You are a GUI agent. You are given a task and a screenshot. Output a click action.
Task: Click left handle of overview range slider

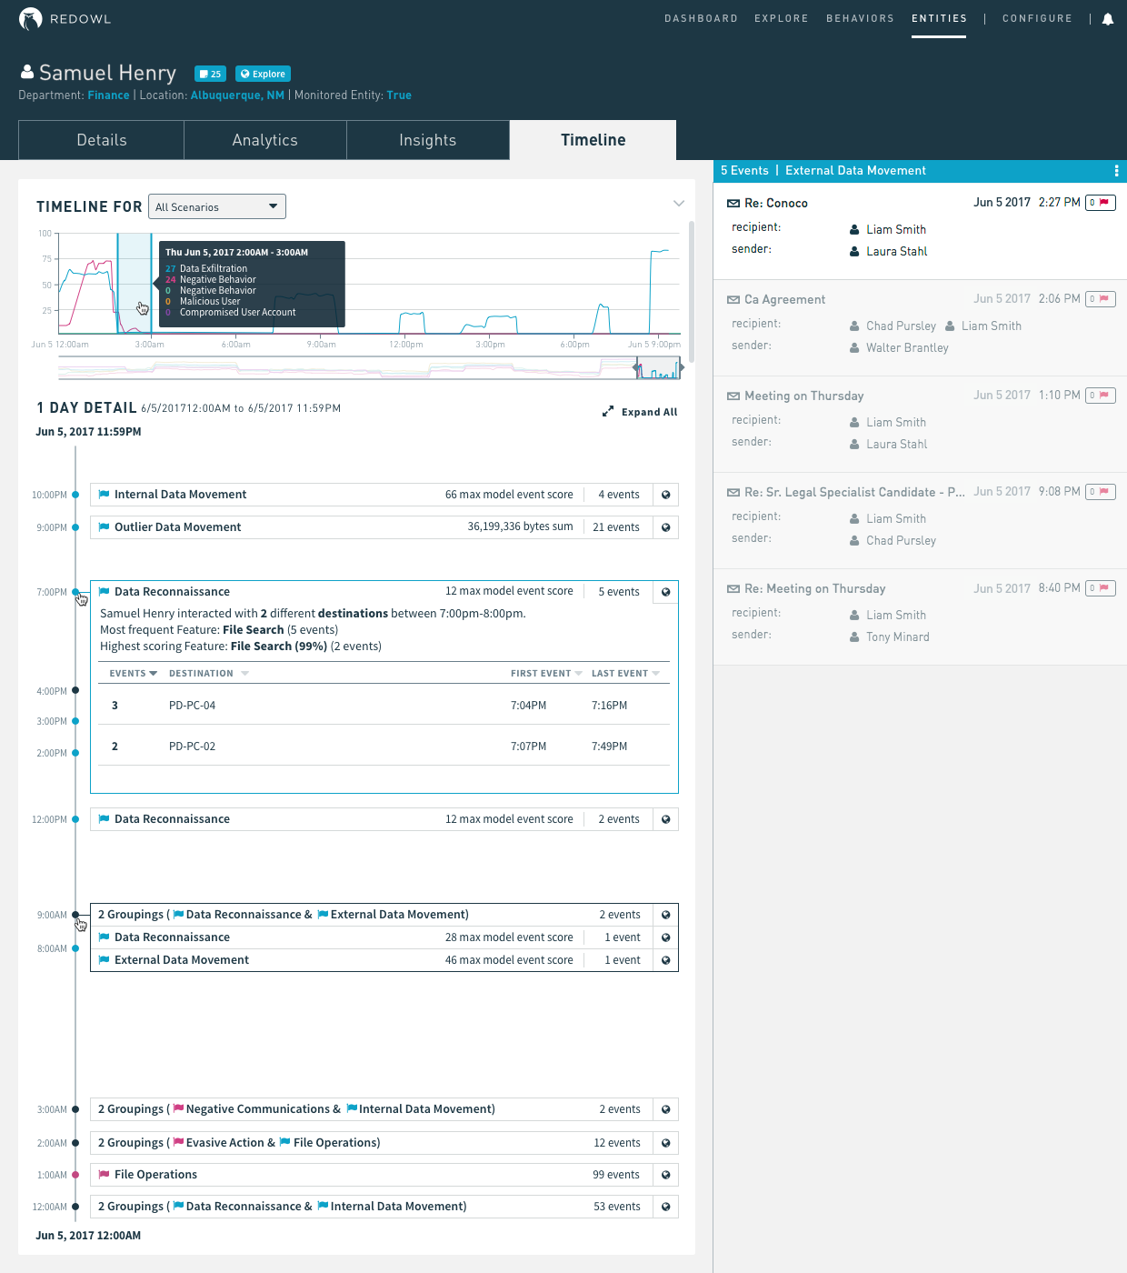(636, 367)
